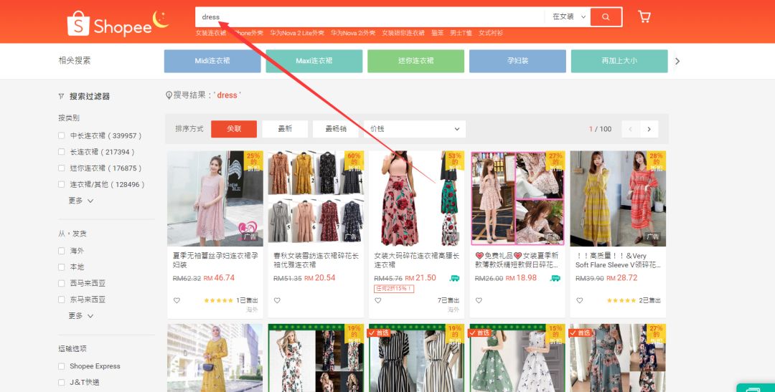Like the RM 18.98 dress item
The height and width of the screenshot is (392, 775).
(x=479, y=300)
